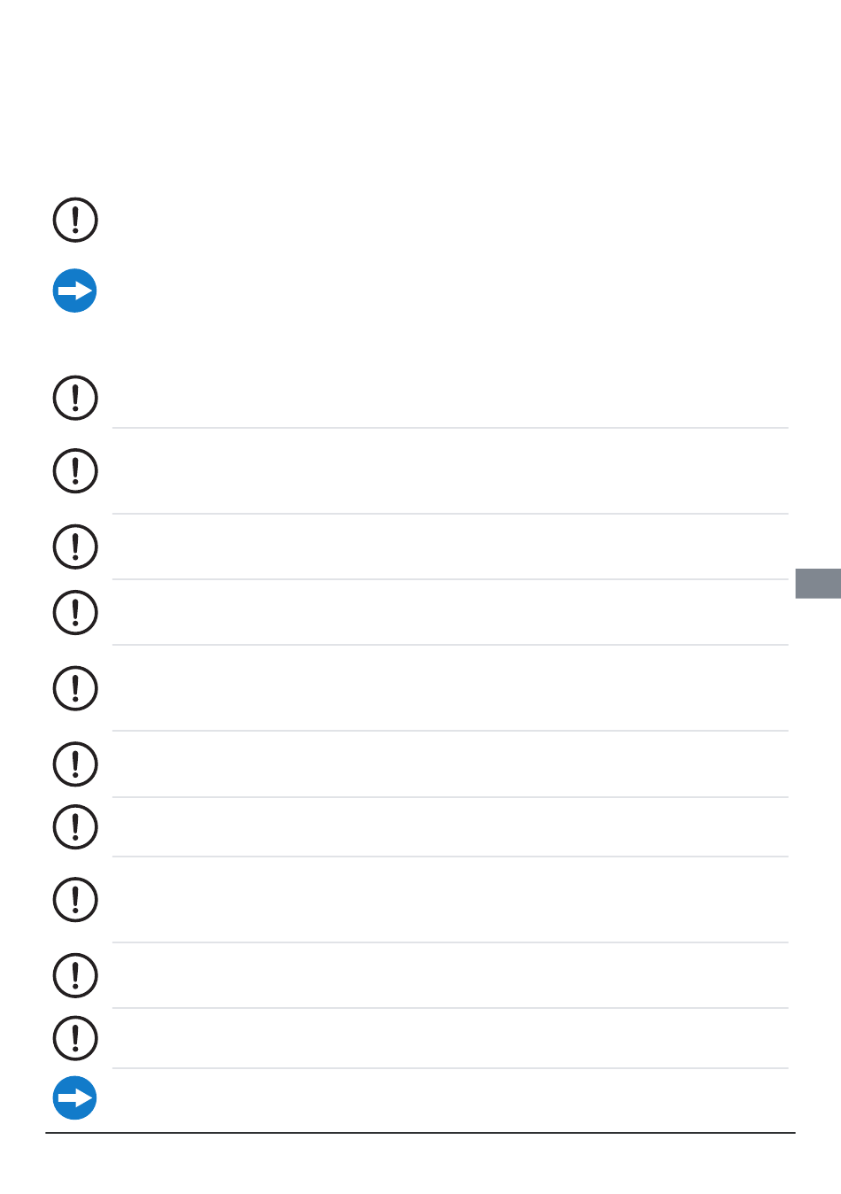Select the eighth exclamation icon in the divided list
This screenshot has height=1194, width=841.
[x=75, y=900]
